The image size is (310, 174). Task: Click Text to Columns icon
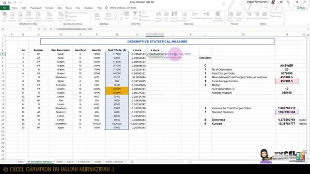point(158,16)
